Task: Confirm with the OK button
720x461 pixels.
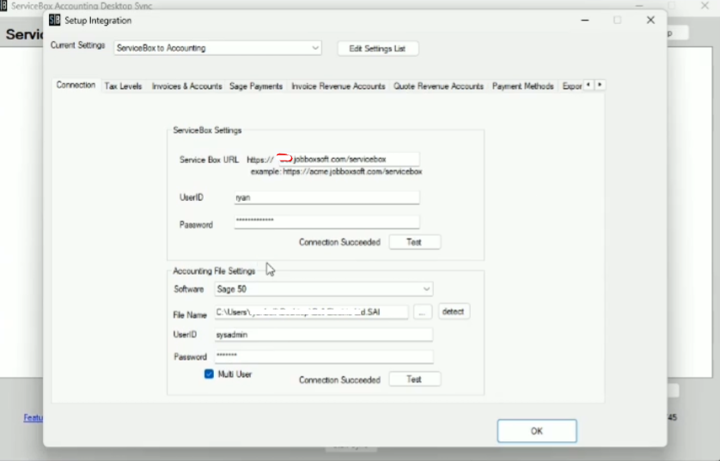Action: pos(537,431)
